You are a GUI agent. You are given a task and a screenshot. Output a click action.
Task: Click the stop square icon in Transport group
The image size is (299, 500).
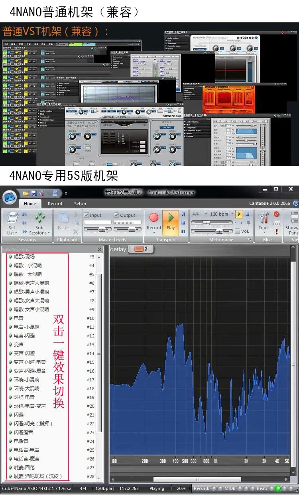click(183, 222)
